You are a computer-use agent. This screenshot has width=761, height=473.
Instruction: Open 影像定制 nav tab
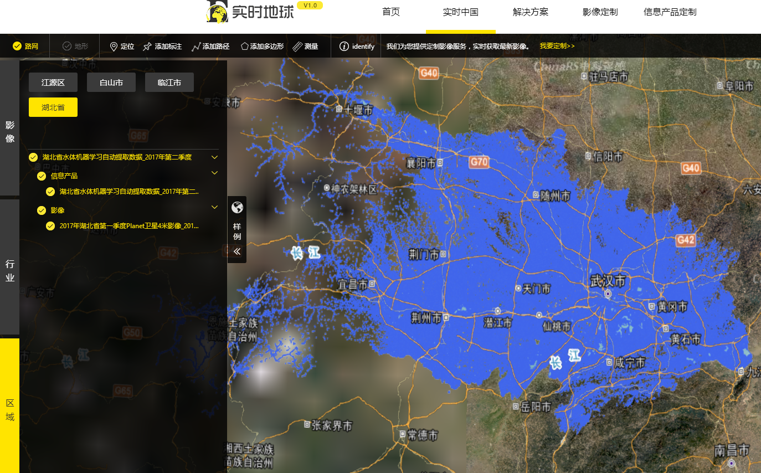(600, 12)
